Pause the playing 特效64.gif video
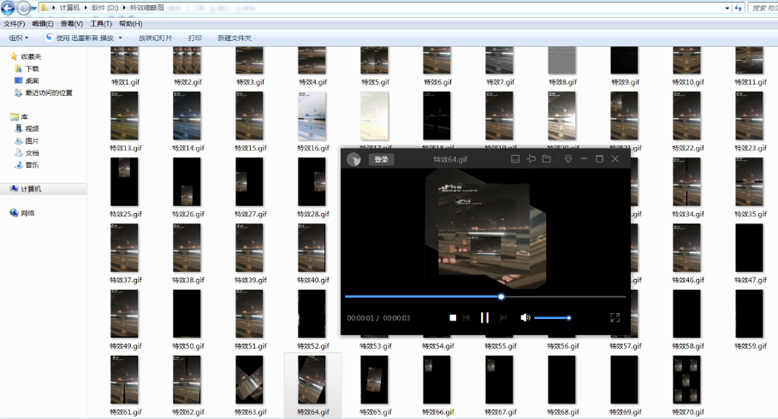This screenshot has width=778, height=419. (484, 317)
